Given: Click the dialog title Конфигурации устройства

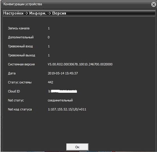Looking at the screenshot, I should (23, 4).
